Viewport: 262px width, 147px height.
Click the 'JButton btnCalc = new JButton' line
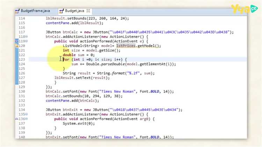click(140, 32)
